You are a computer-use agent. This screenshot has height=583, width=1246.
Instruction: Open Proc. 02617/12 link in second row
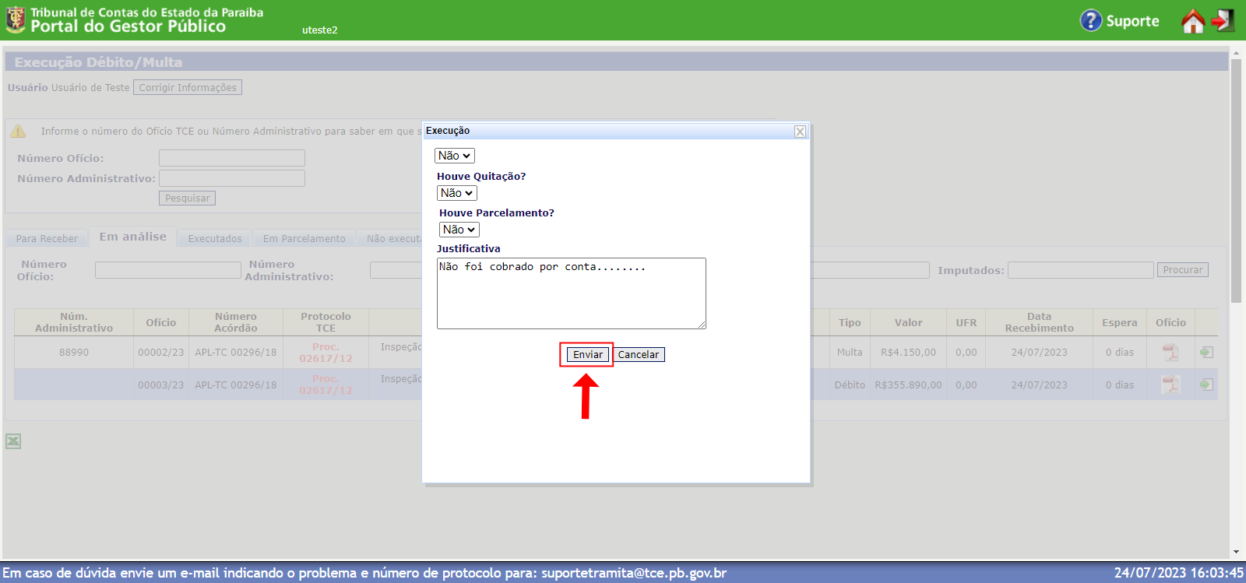click(x=326, y=385)
